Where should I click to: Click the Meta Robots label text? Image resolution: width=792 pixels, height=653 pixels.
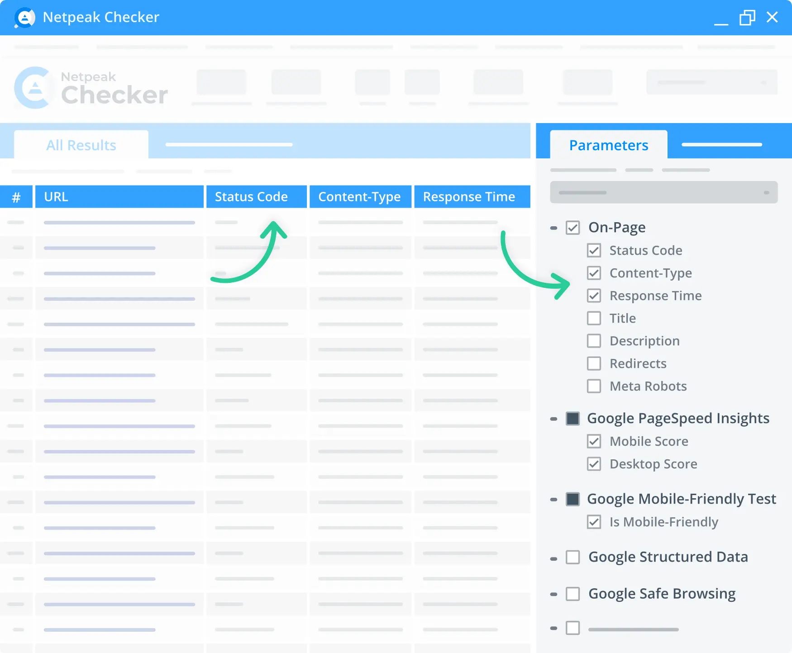pyautogui.click(x=648, y=386)
